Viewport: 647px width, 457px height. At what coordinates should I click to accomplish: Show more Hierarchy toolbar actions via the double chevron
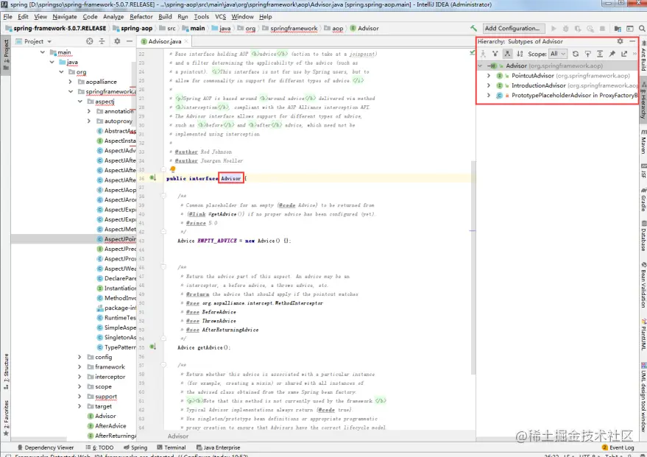tap(634, 54)
